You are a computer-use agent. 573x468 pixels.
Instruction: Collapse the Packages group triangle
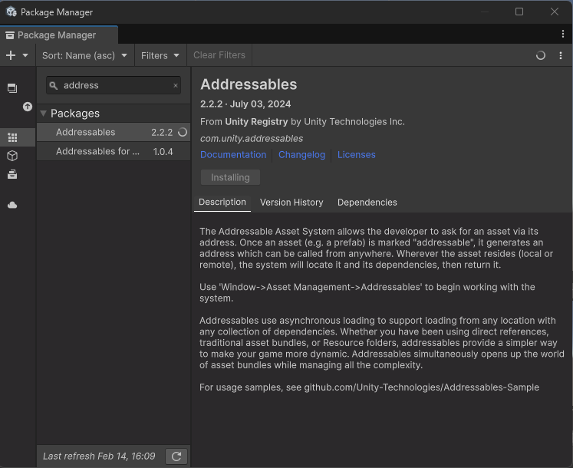coord(43,114)
